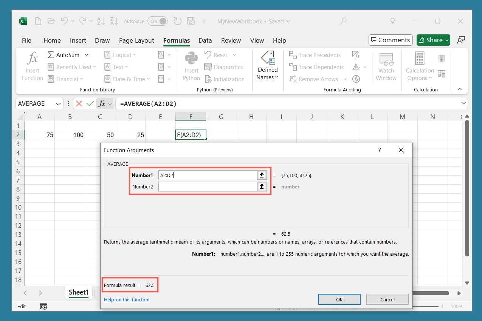Image resolution: width=482 pixels, height=321 pixels.
Task: Click OK in Function Arguments dialog
Action: tap(339, 299)
